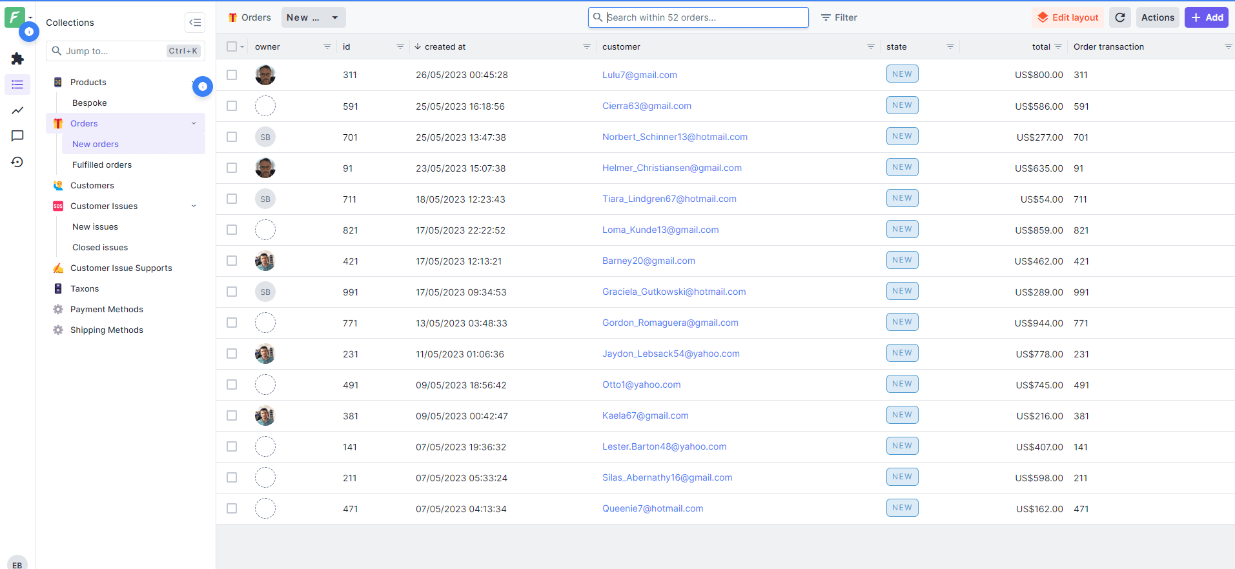1235x569 pixels.
Task: Check the box for order 591
Action: [232, 106]
